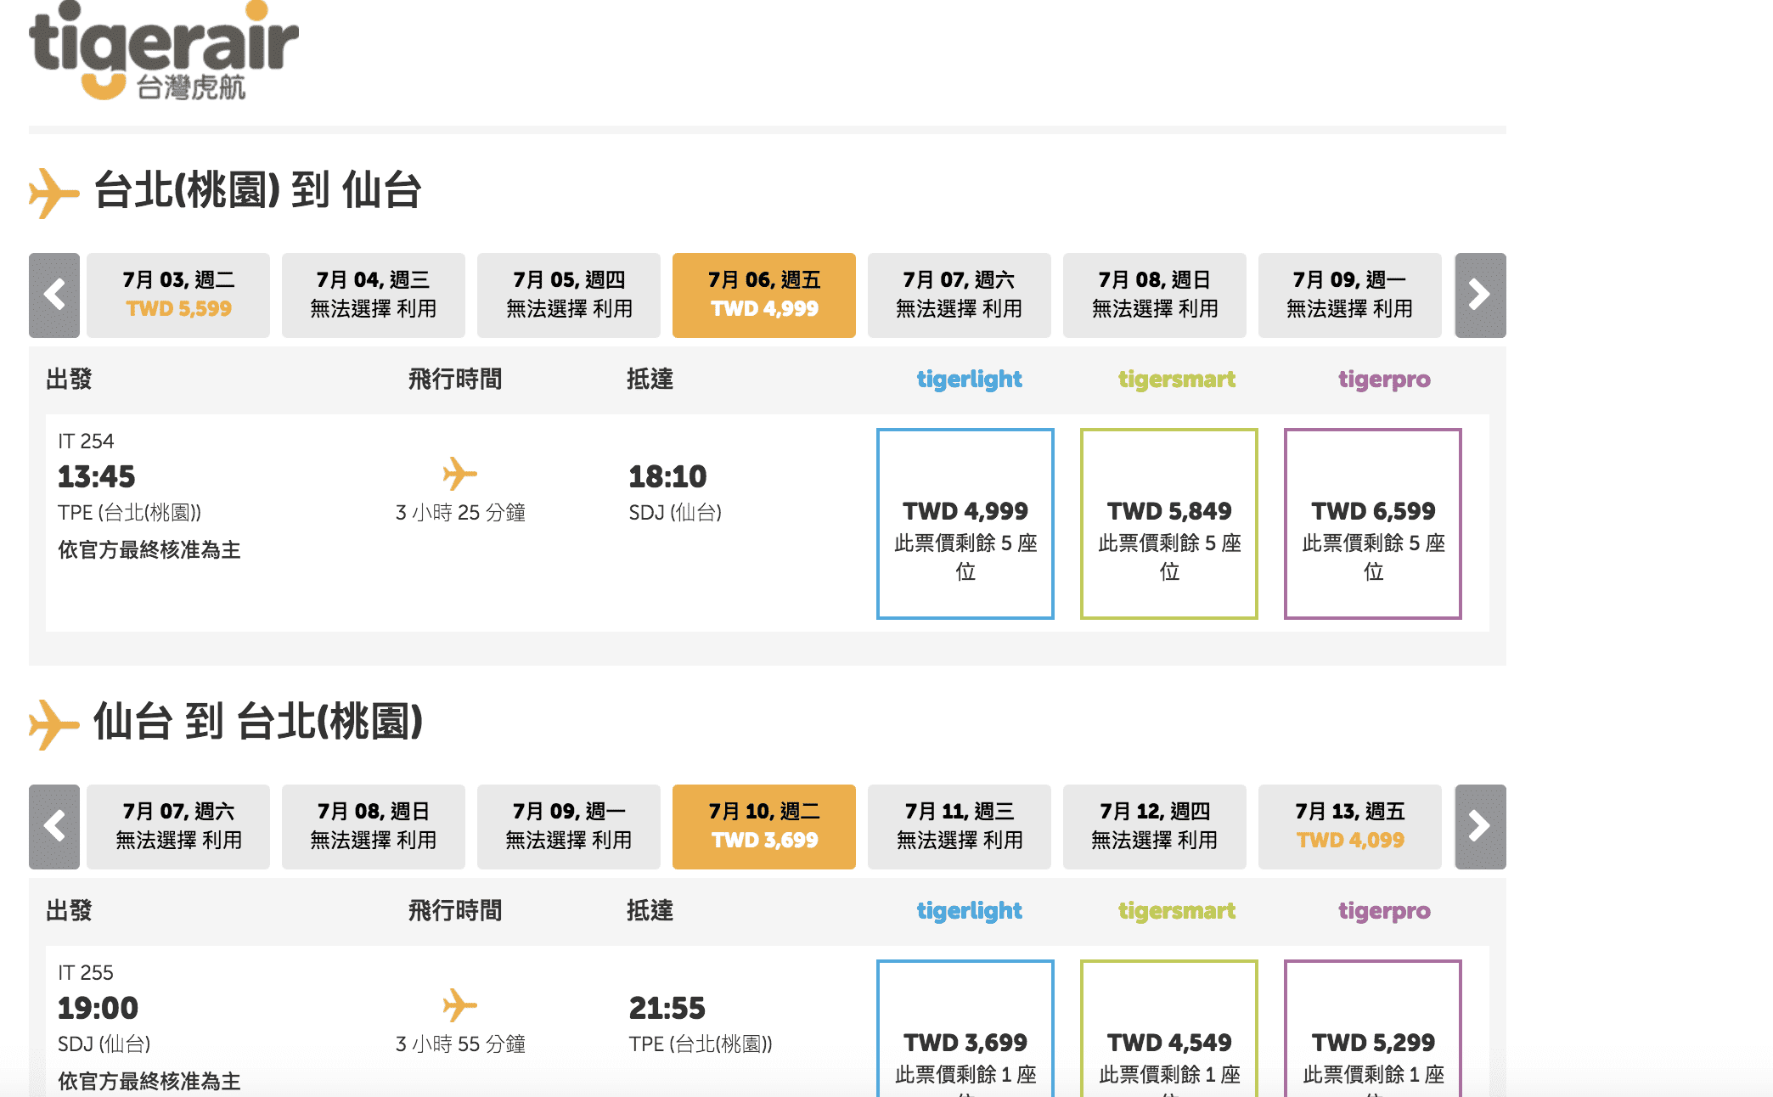
Task: Click the outbound tigerpro column header
Action: [x=1384, y=380]
